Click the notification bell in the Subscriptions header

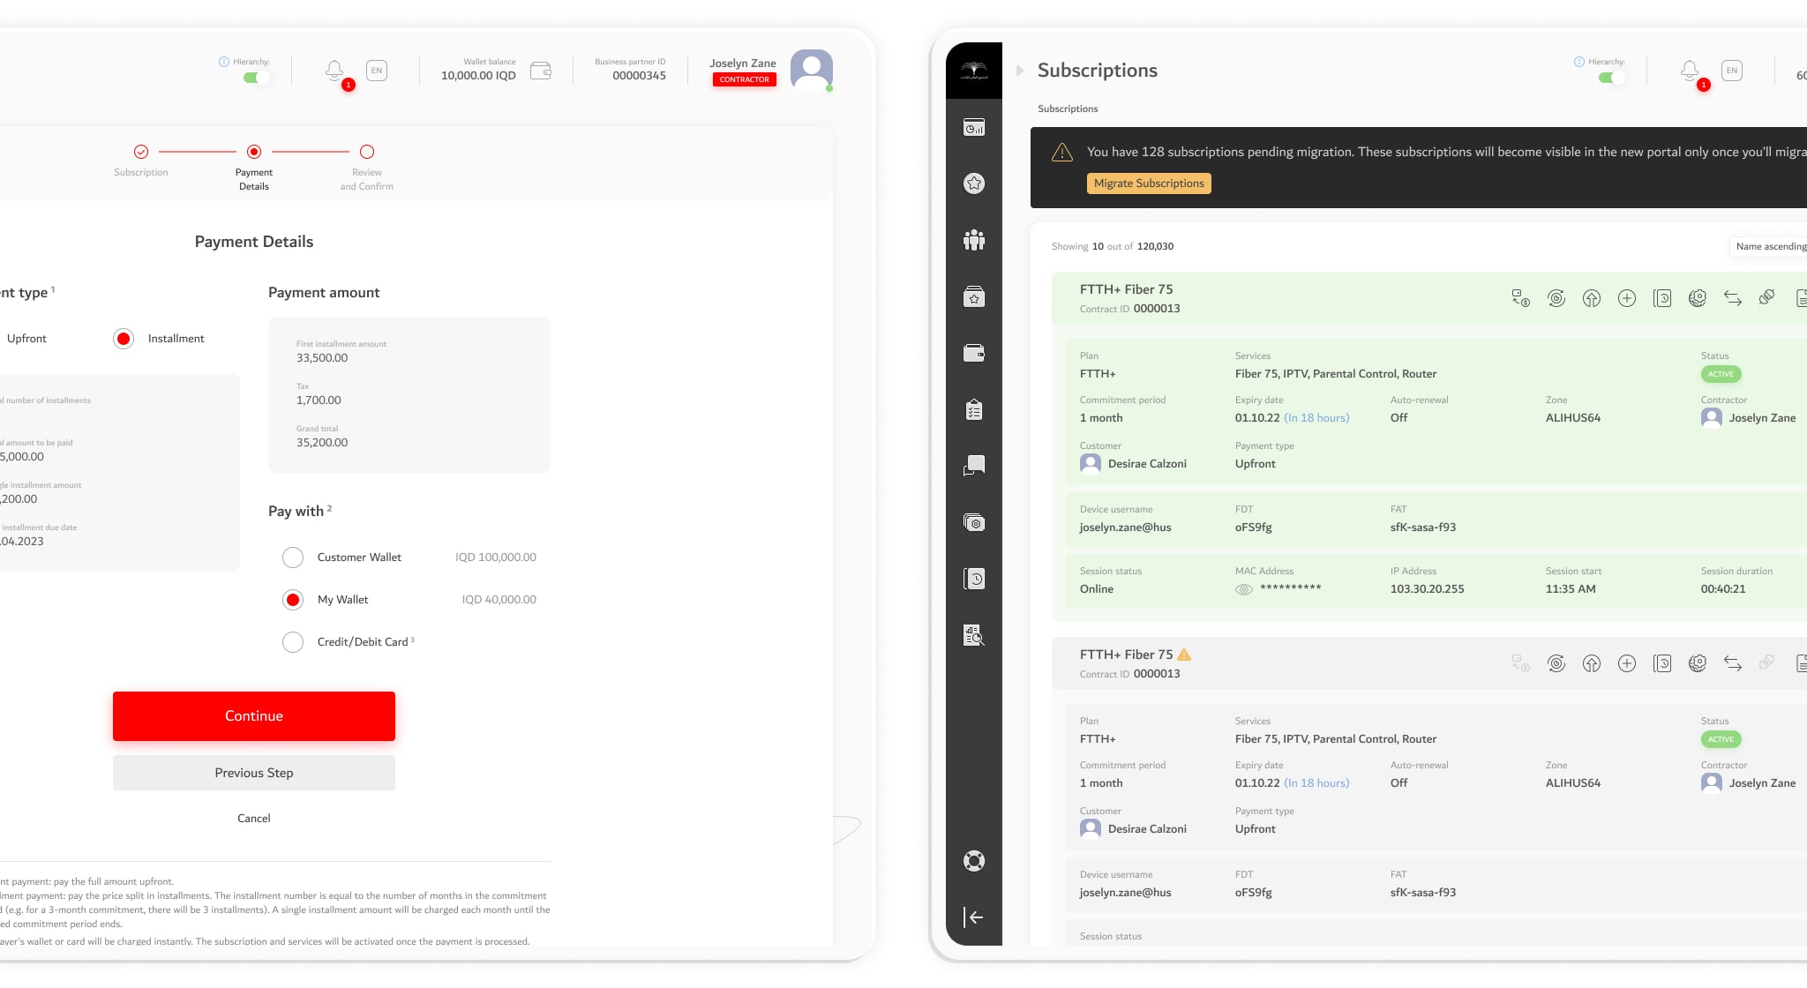(1690, 71)
